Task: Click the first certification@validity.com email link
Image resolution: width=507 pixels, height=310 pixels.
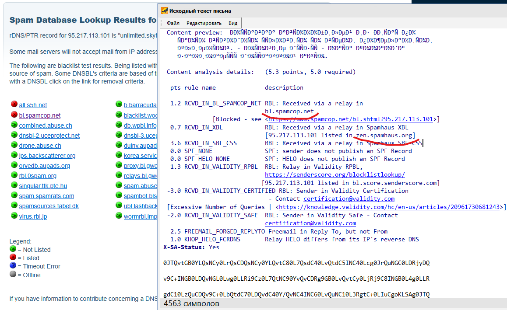Action: point(349,199)
